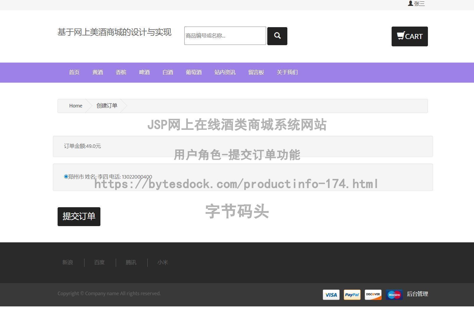474x325 pixels.
Task: Open the 站内资讯 news section
Action: [x=225, y=72]
